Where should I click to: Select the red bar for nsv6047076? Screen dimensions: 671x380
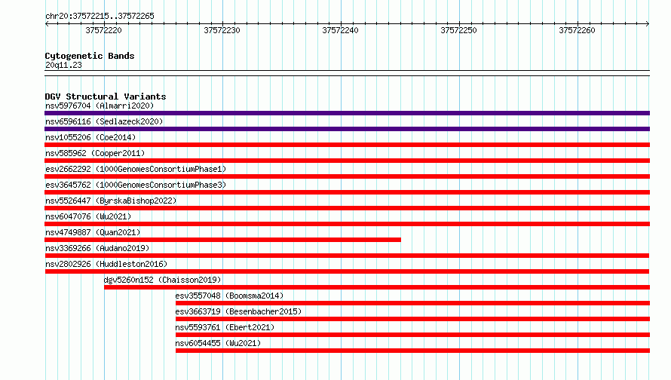point(347,224)
